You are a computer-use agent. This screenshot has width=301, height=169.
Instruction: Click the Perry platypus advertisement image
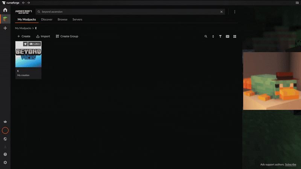click(x=272, y=81)
